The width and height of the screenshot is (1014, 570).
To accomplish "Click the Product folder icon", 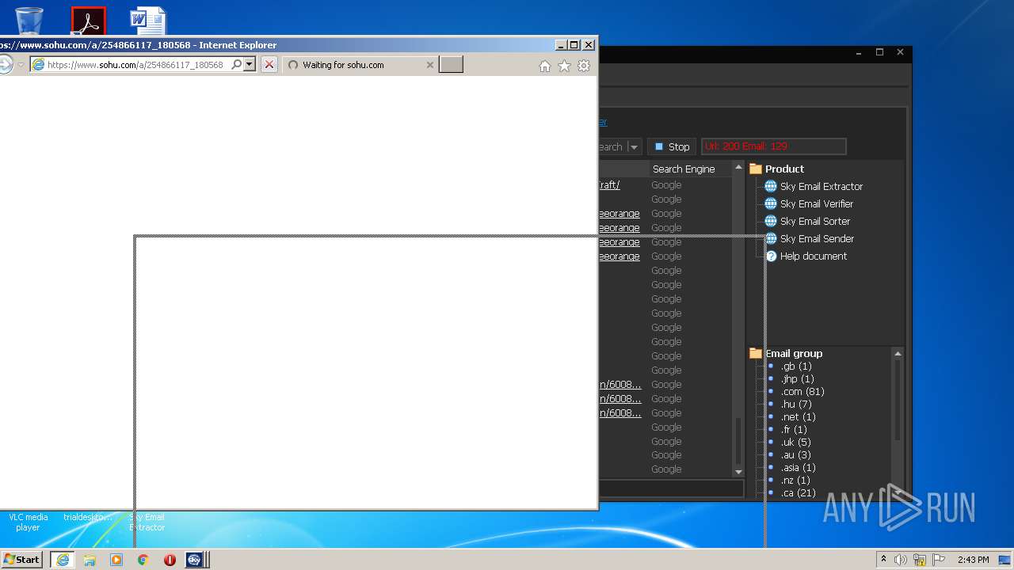I will tap(756, 169).
